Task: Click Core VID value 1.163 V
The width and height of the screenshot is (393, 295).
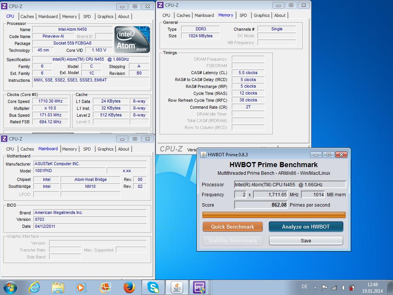Action: [99, 50]
